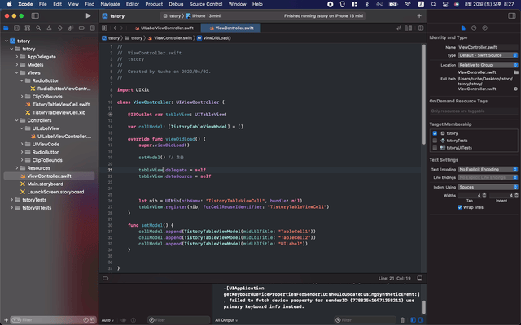Open the Project navigator folder icon
521x325 pixels.
click(6, 28)
